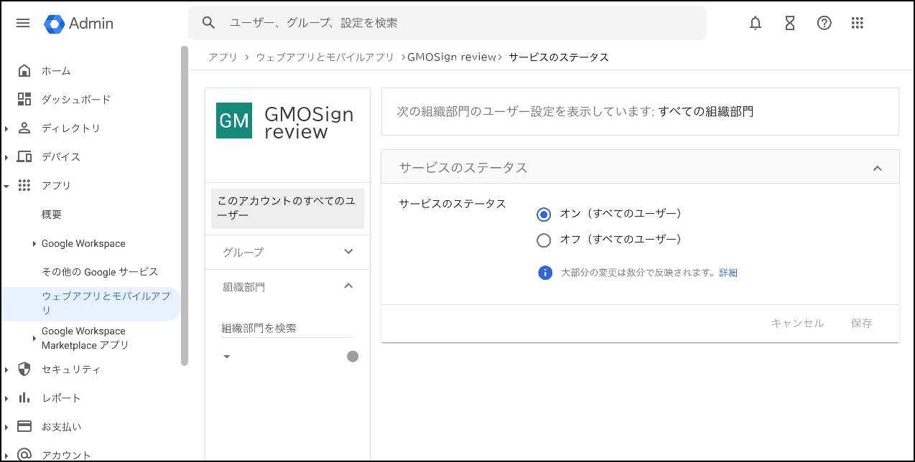
Task: Collapse the 組織部門 section
Action: pos(348,286)
